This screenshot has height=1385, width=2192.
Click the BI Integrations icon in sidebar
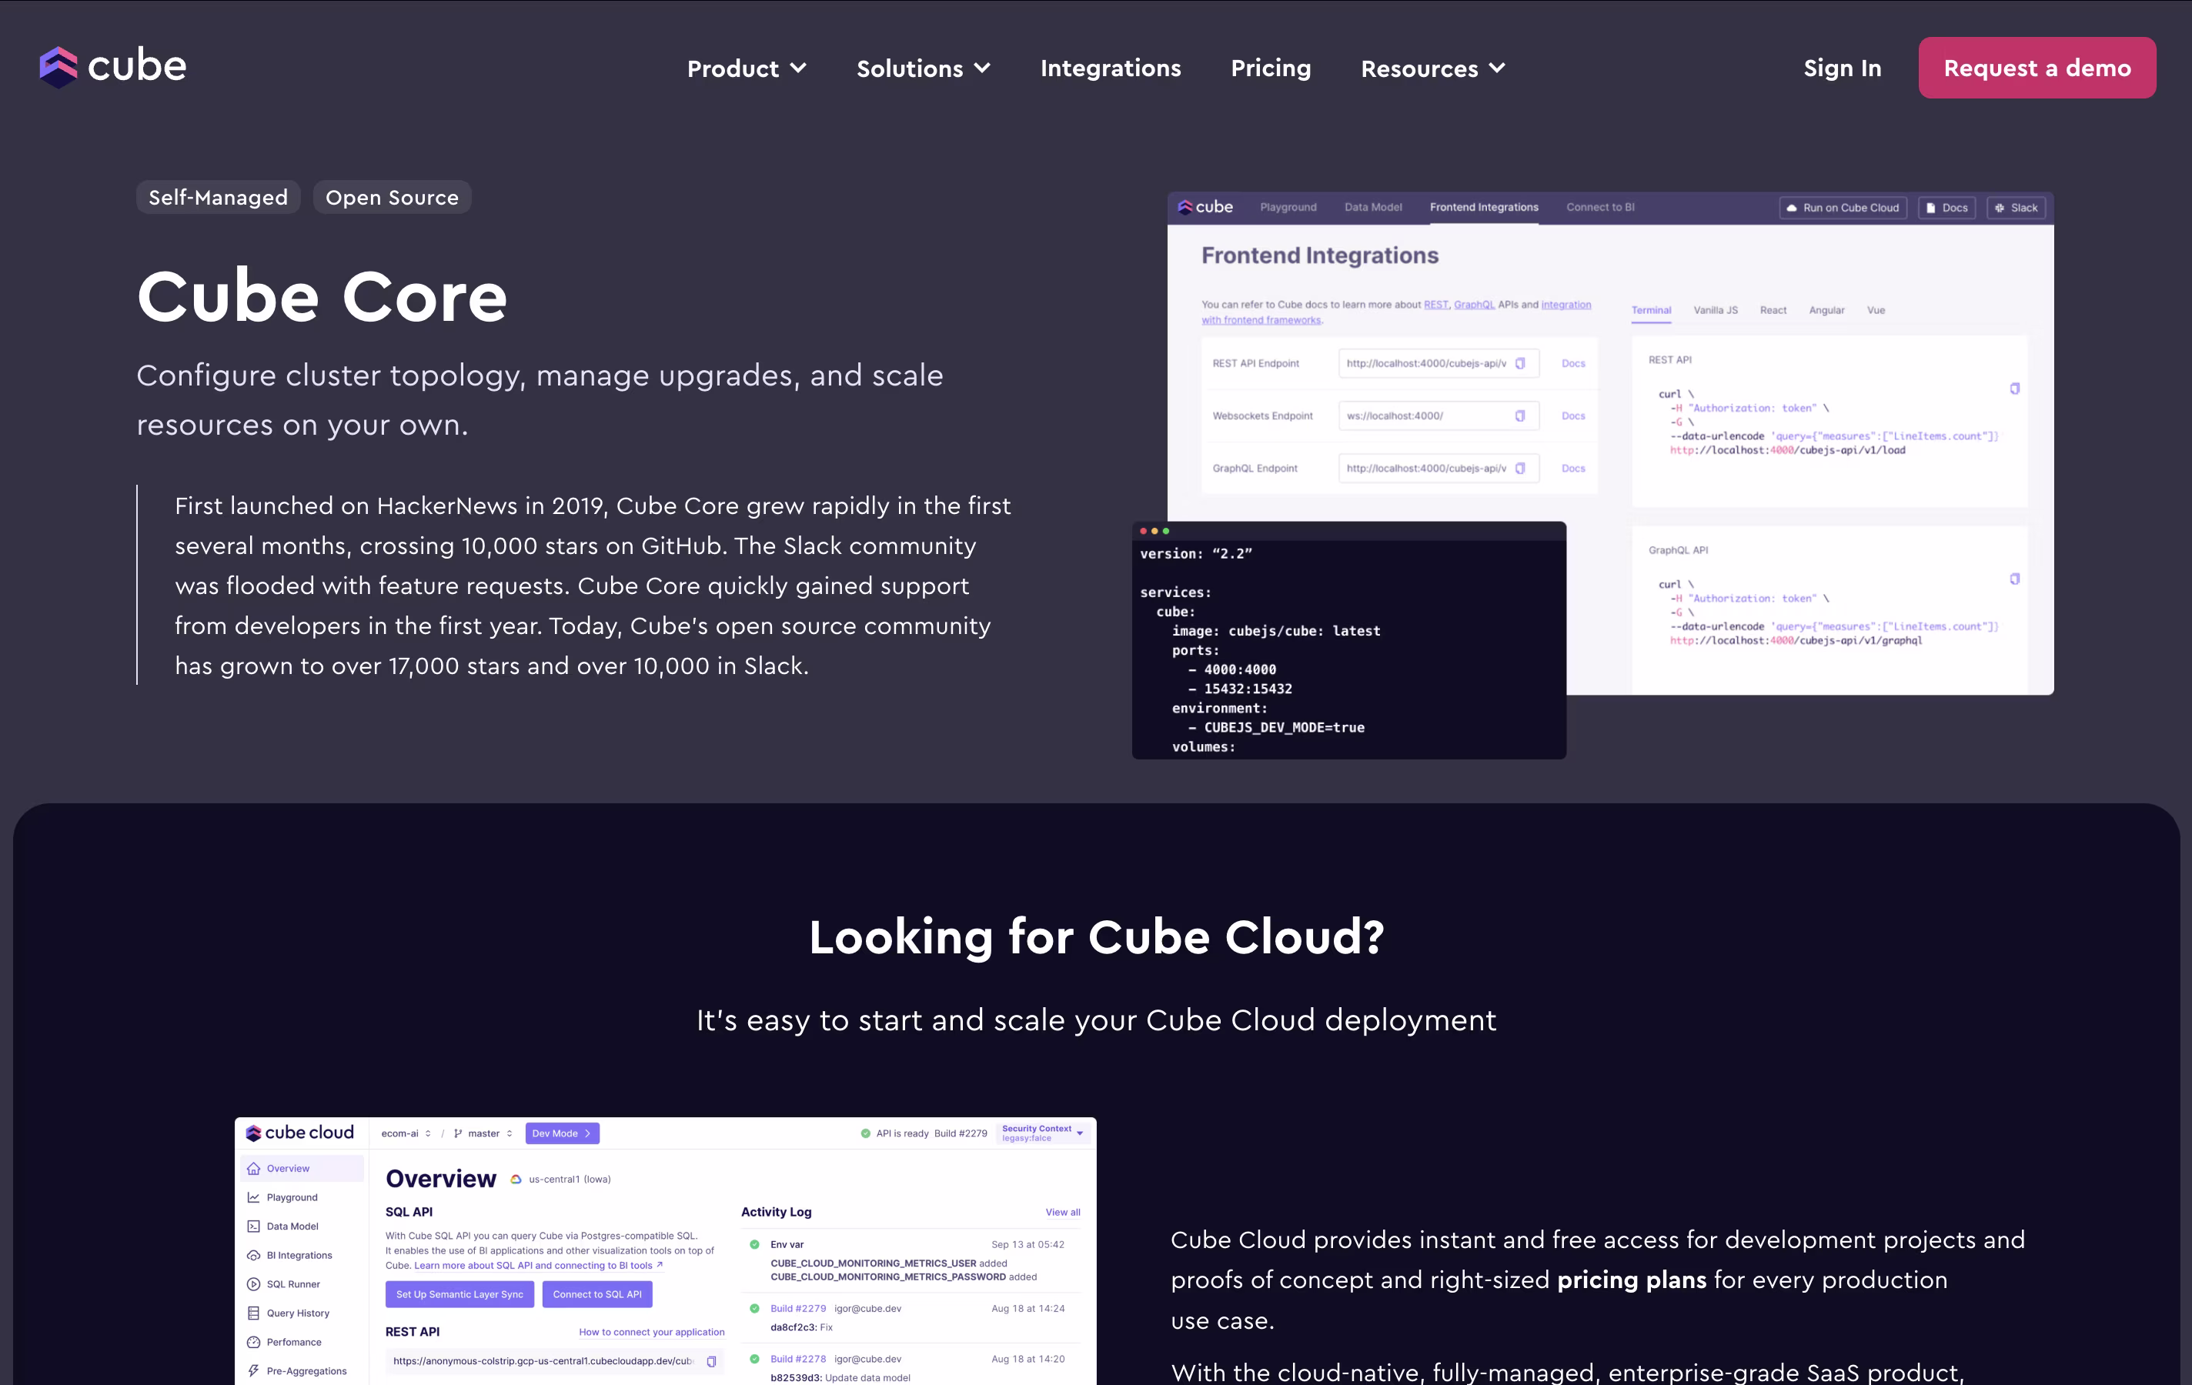(x=254, y=1256)
